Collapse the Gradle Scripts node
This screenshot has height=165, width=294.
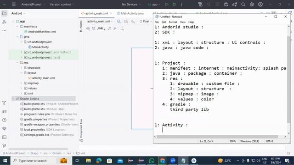pyautogui.click(x=13, y=99)
